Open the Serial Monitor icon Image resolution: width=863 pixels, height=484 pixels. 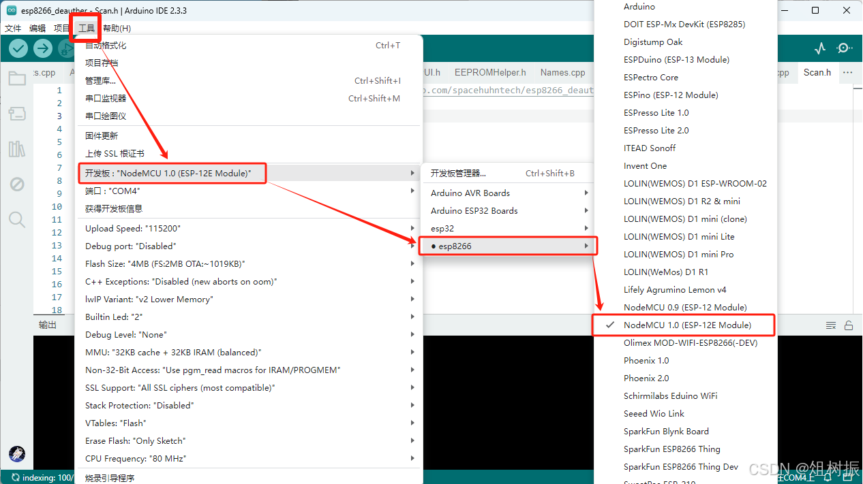[845, 48]
